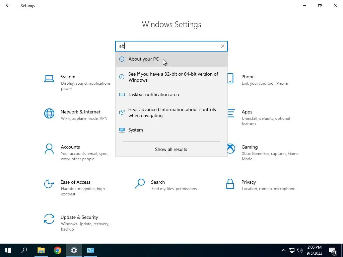This screenshot has width=343, height=257.
Task: Click the taskbar icon beside Taskbar notification area
Action: (122, 95)
